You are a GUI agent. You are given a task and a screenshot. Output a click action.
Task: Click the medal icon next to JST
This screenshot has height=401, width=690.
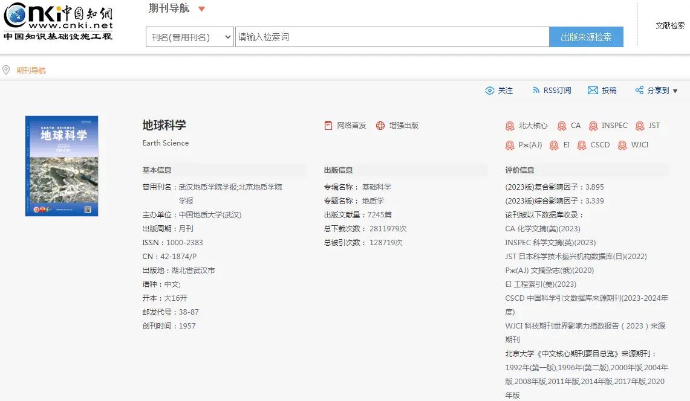[640, 126]
